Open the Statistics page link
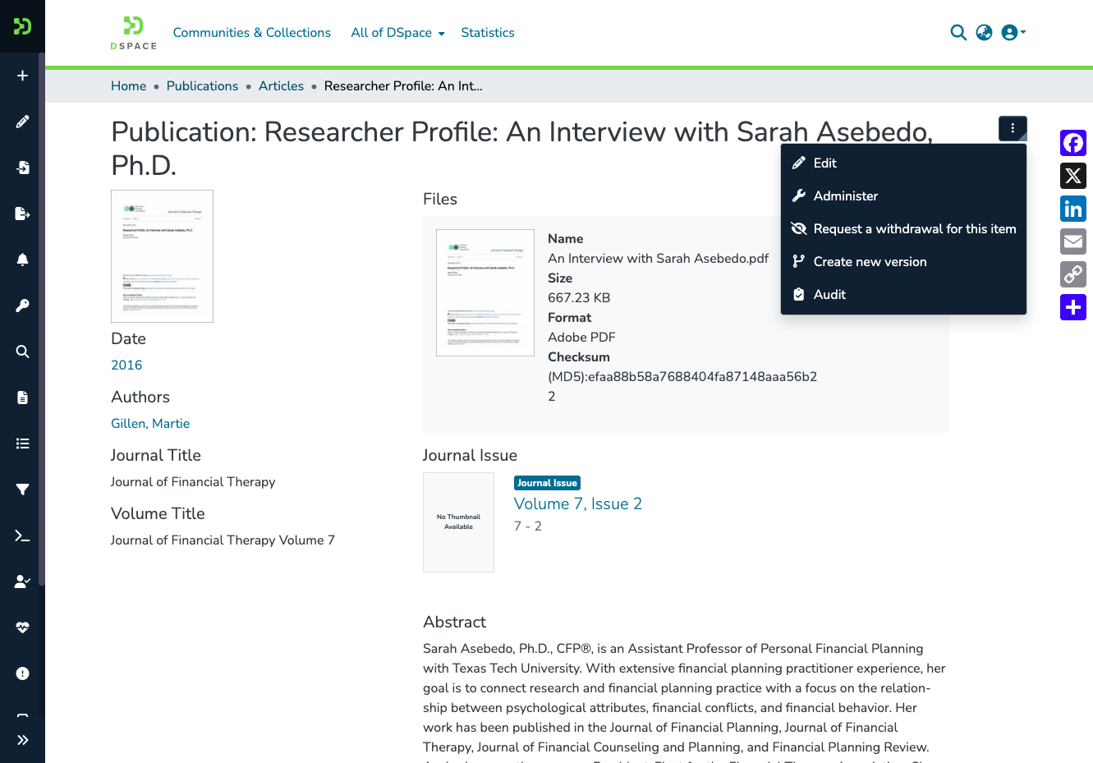This screenshot has height=763, width=1093. coord(488,33)
